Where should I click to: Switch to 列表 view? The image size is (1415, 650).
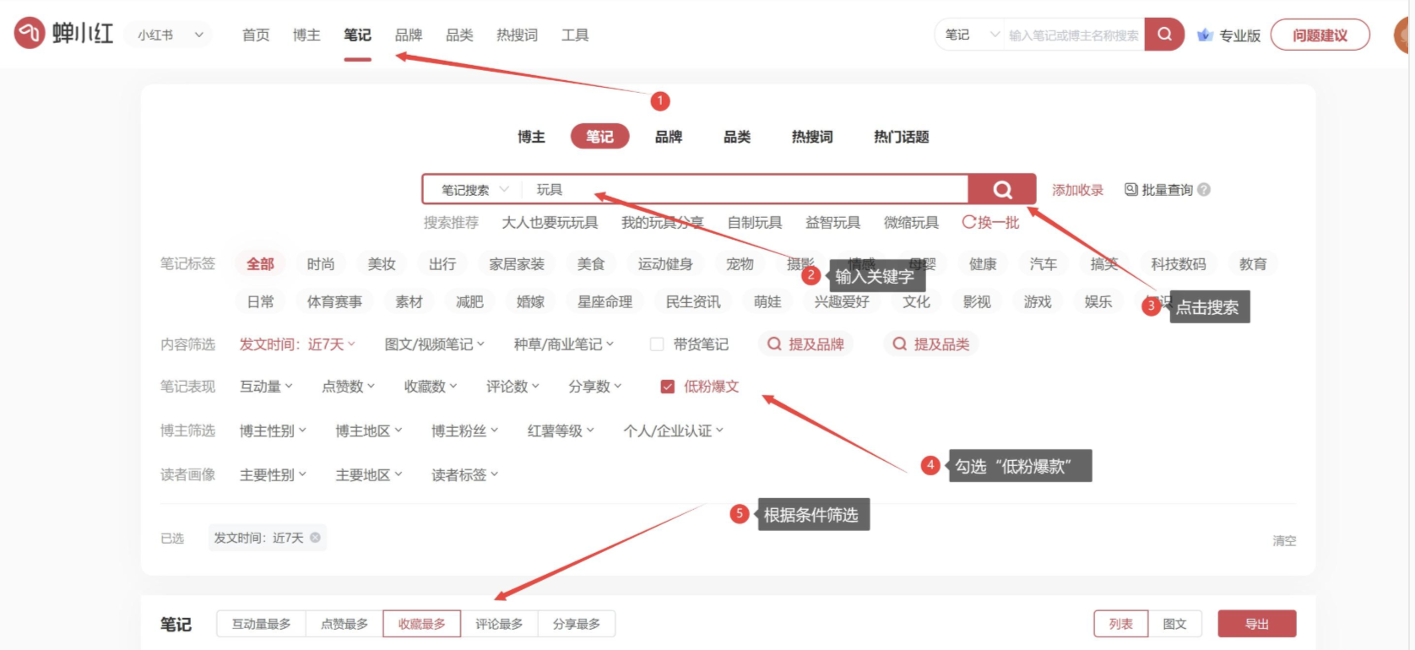tap(1121, 624)
